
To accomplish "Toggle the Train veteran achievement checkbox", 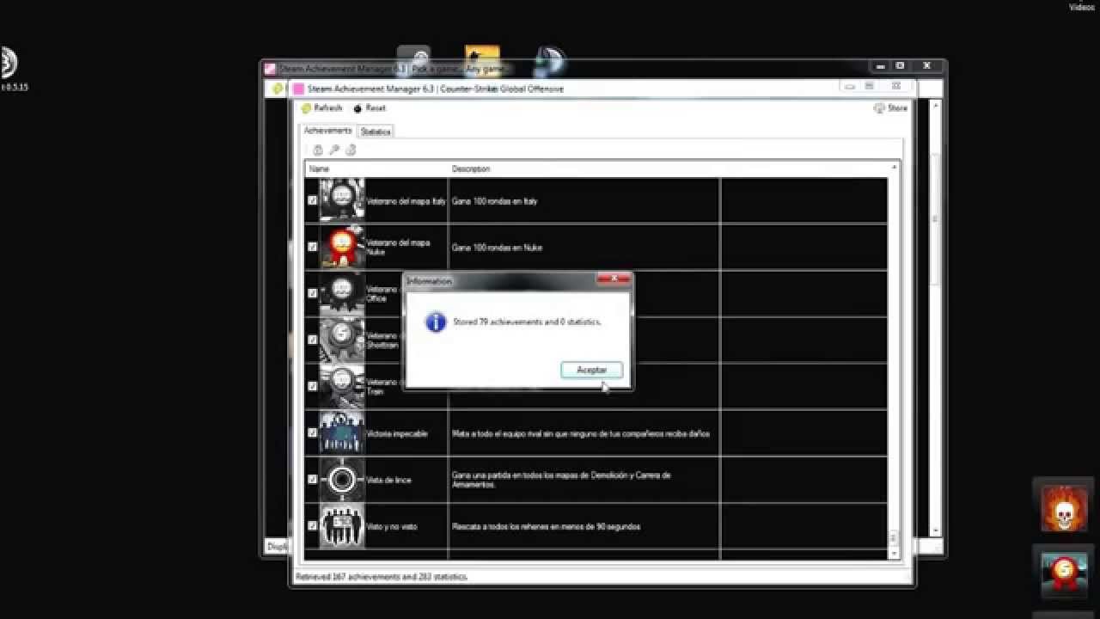I will [x=313, y=386].
